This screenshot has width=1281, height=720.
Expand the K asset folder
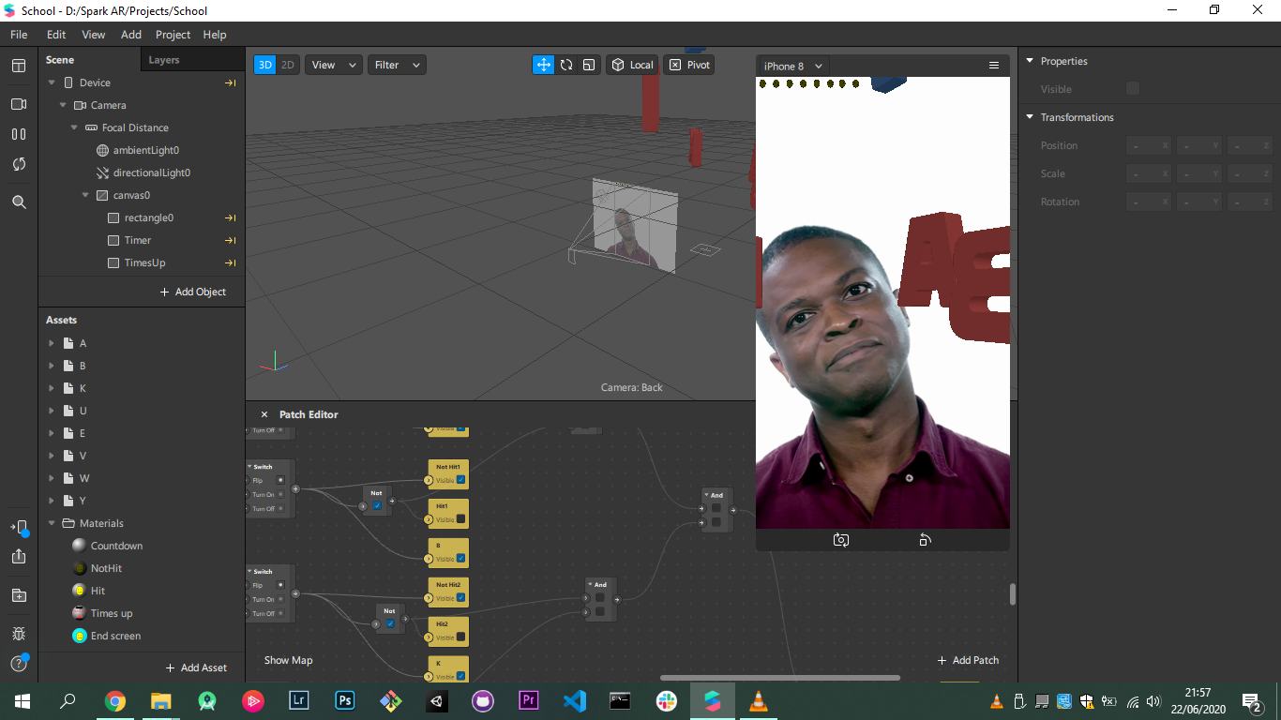[52, 388]
